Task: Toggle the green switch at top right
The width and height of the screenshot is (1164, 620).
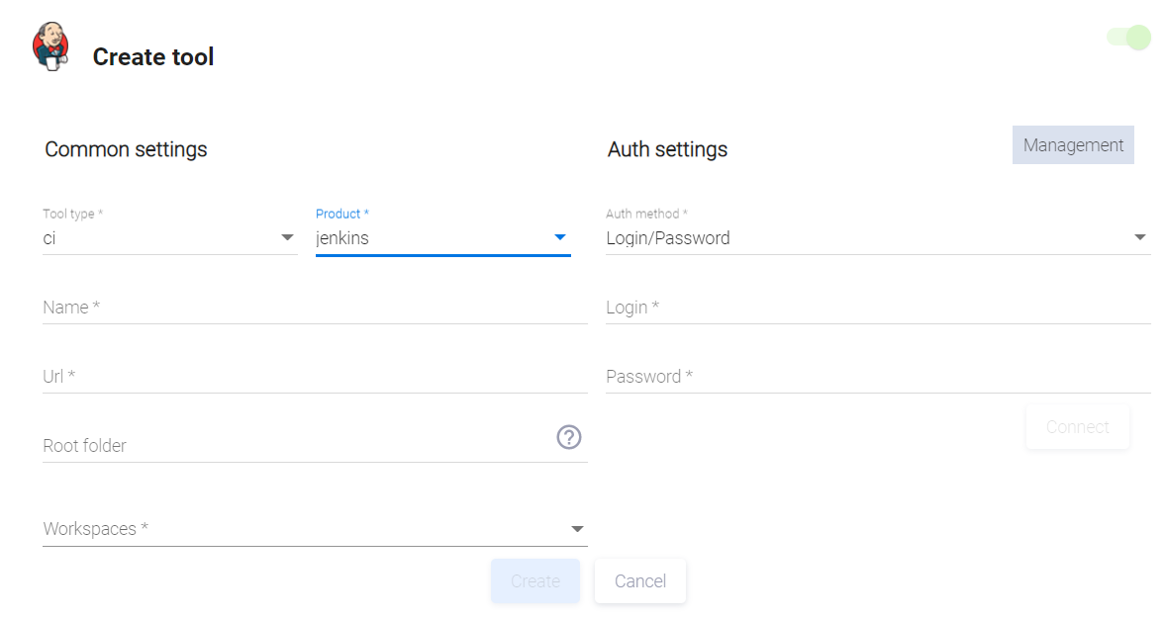Action: [1129, 38]
